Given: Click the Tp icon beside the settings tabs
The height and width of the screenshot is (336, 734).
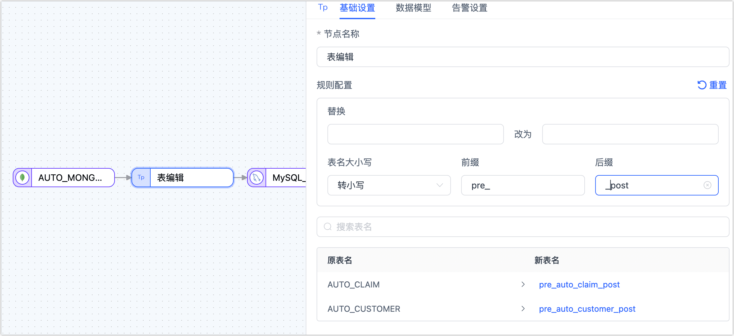Looking at the screenshot, I should [x=323, y=8].
